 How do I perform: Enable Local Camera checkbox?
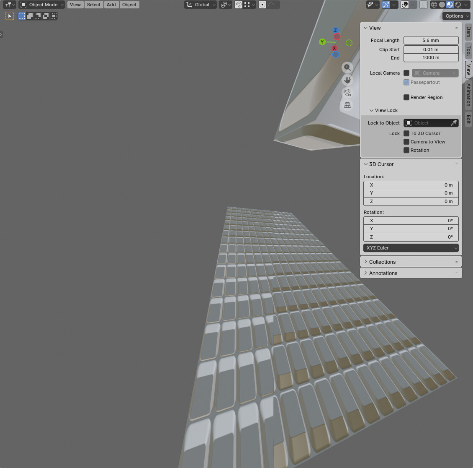(406, 73)
